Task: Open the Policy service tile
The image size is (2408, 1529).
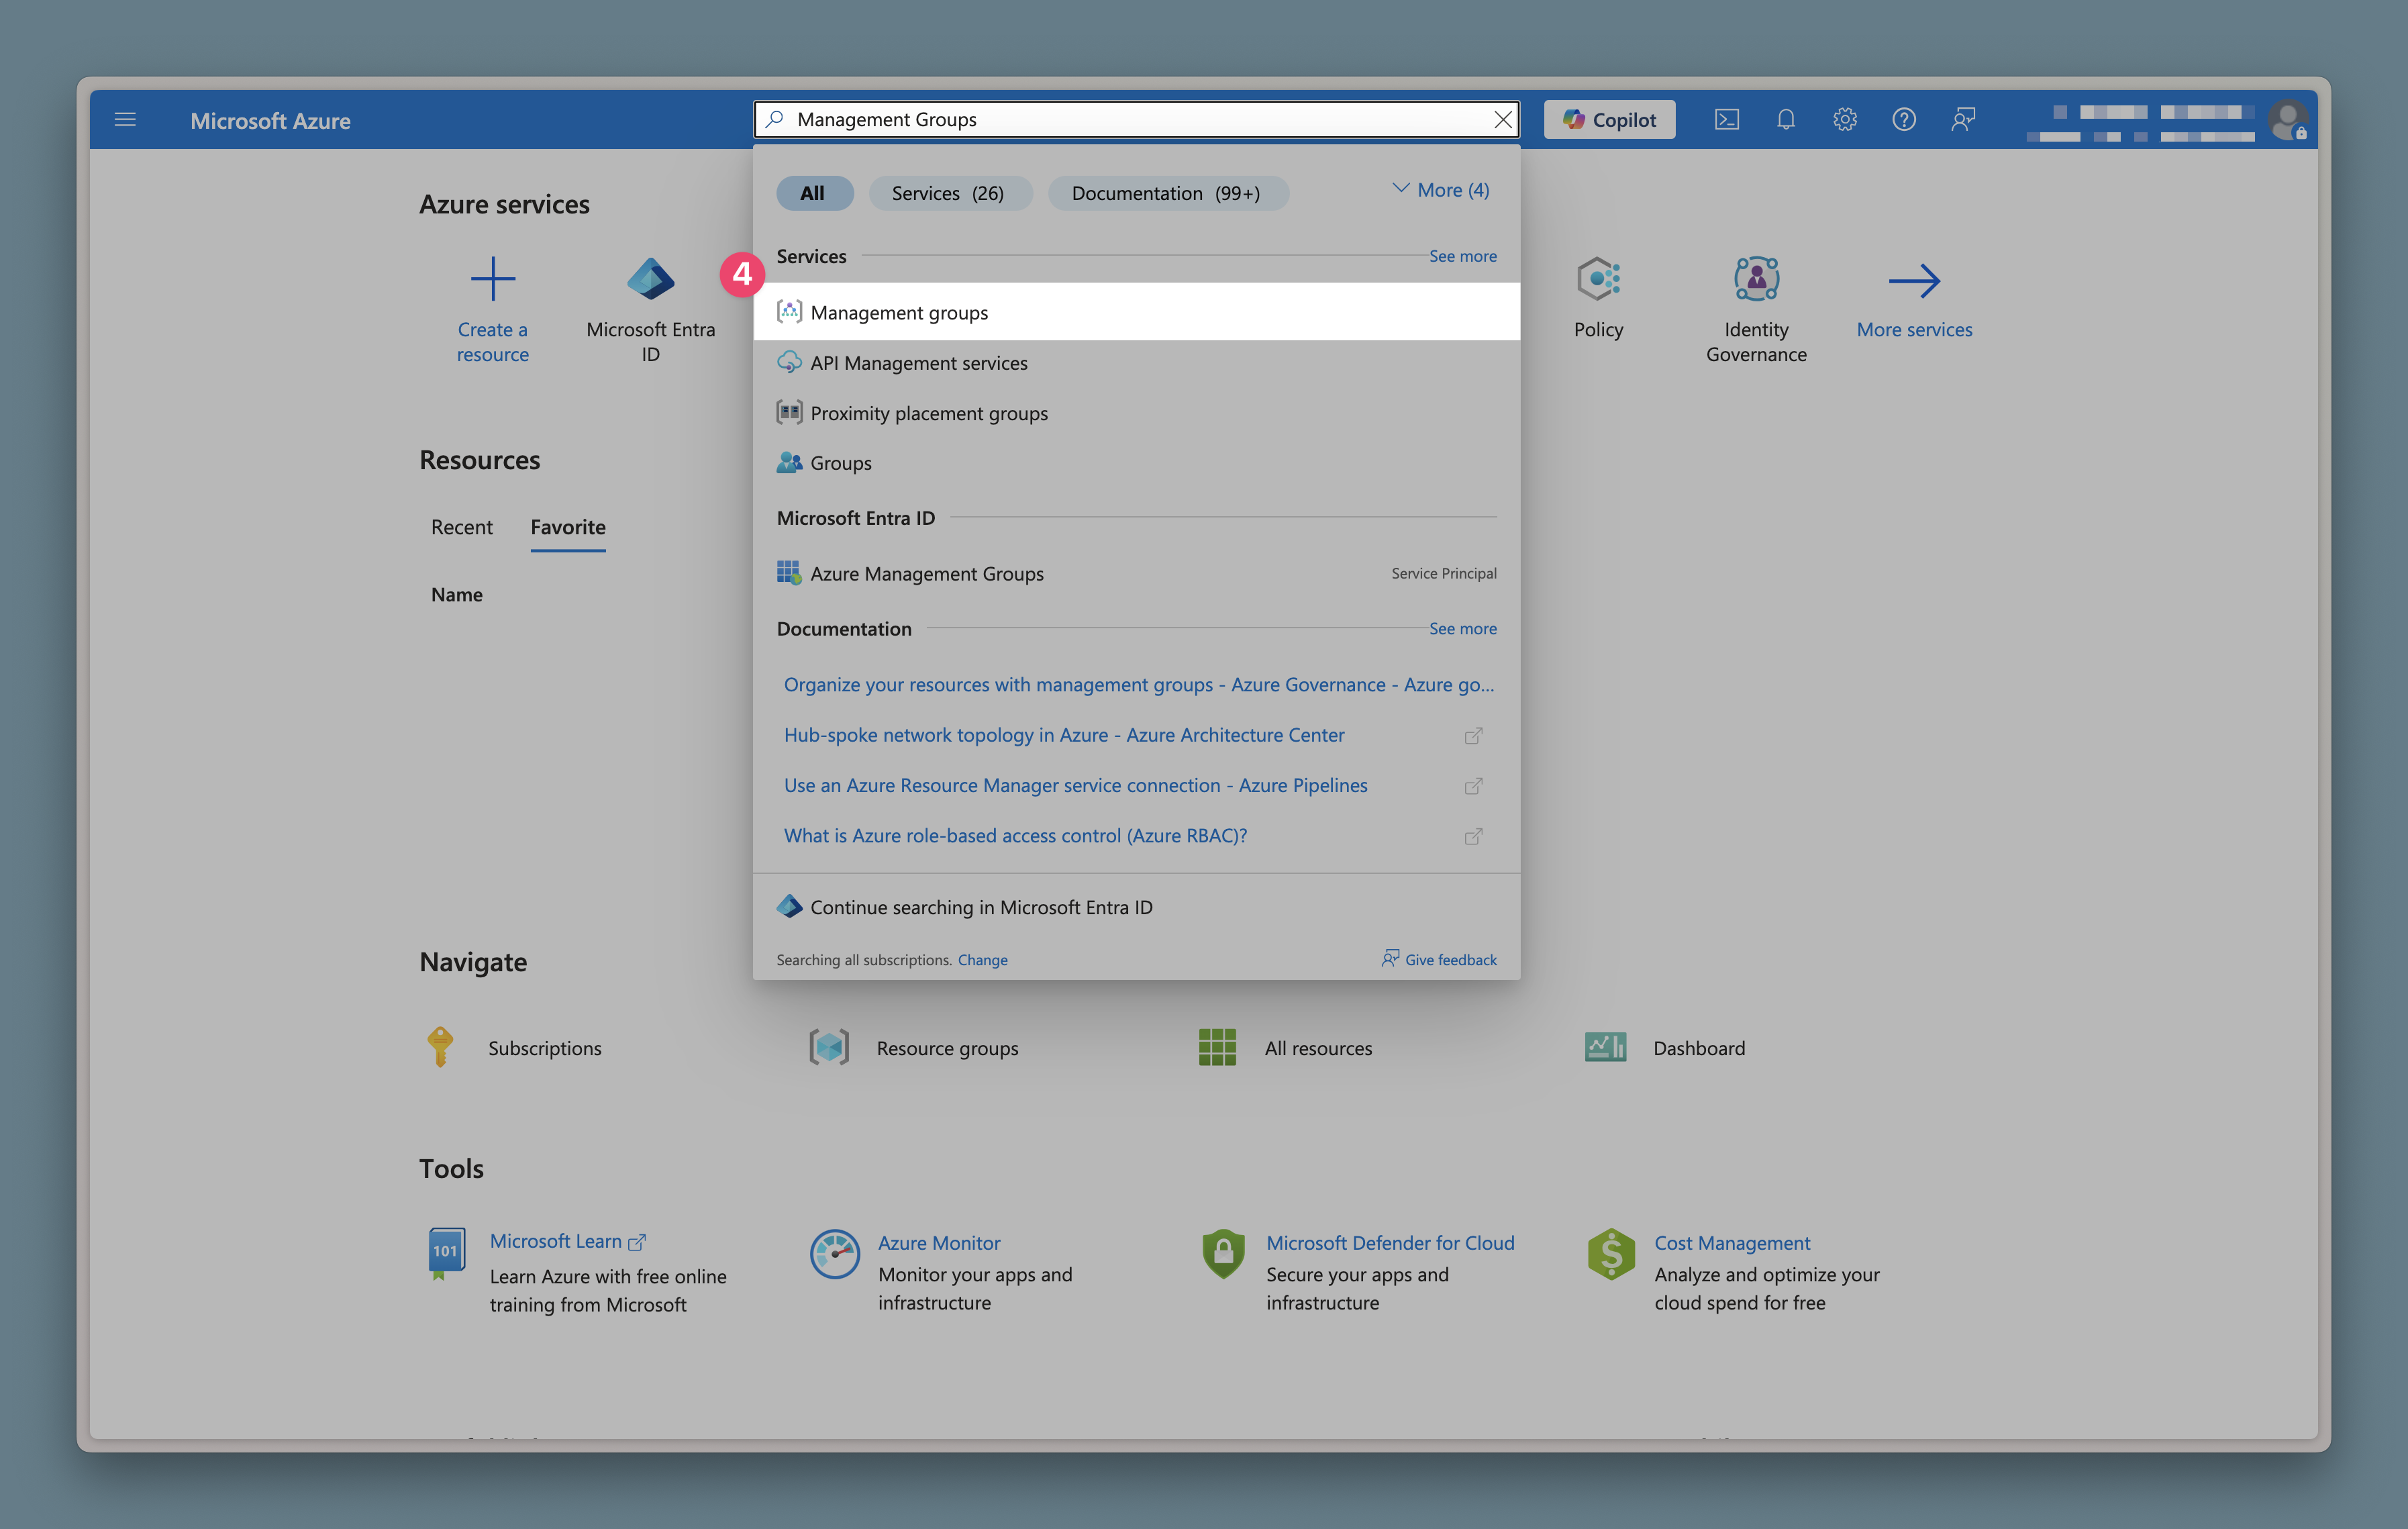Action: point(1598,299)
